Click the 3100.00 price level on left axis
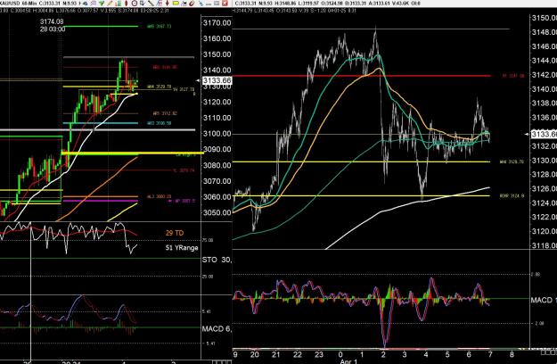The width and height of the screenshot is (557, 364). click(217, 134)
